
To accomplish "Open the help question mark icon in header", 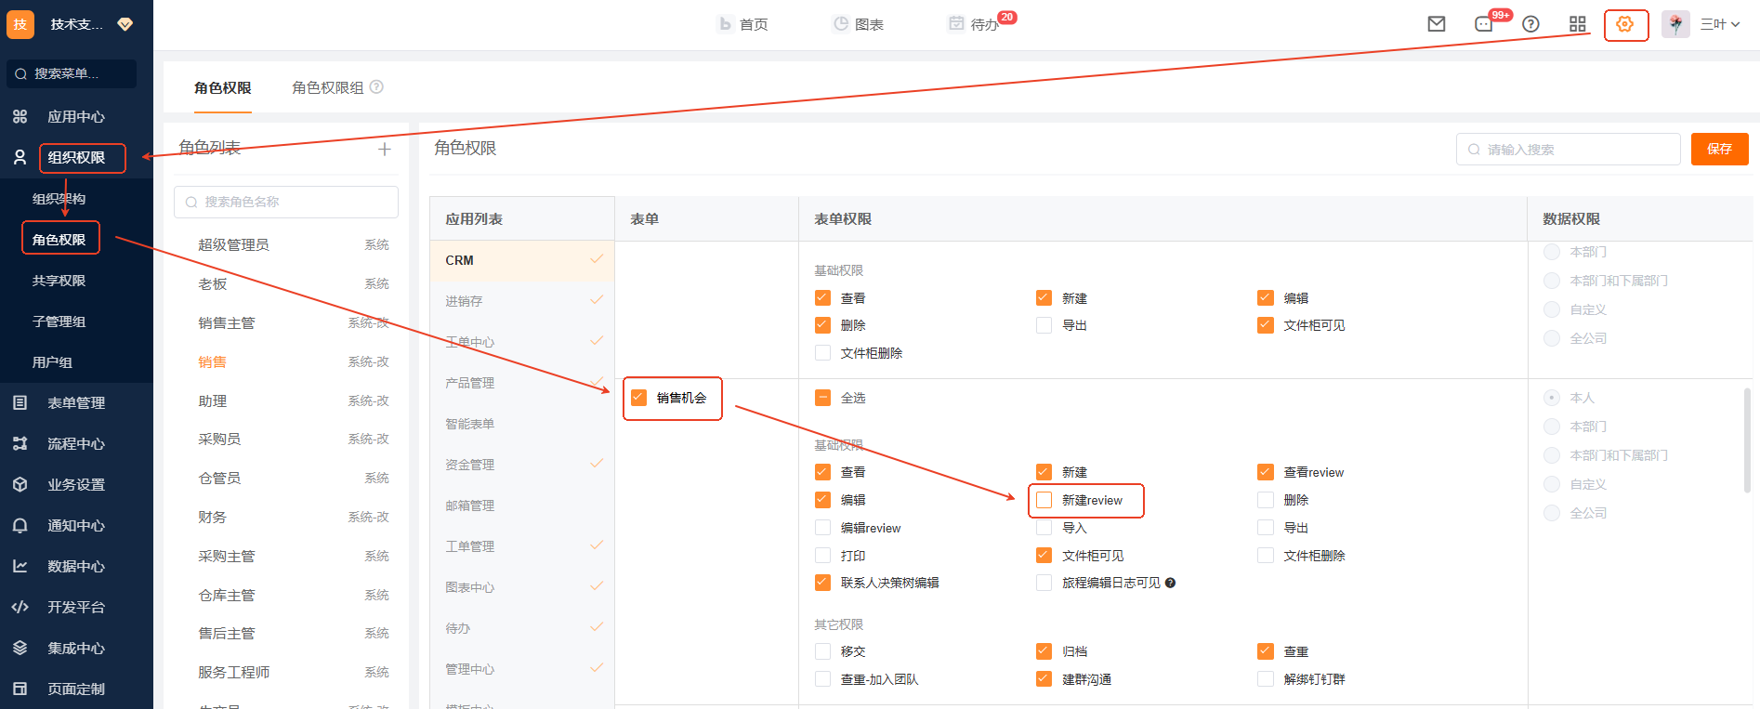I will 1530,24.
